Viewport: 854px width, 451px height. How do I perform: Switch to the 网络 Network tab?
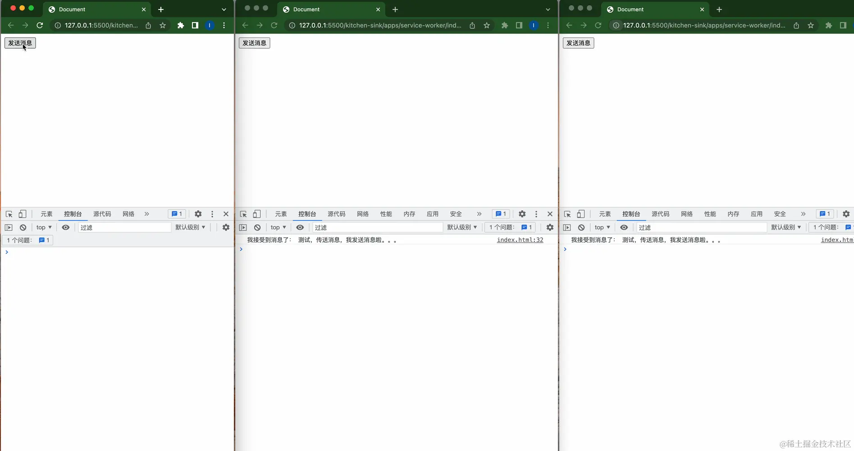(128, 214)
